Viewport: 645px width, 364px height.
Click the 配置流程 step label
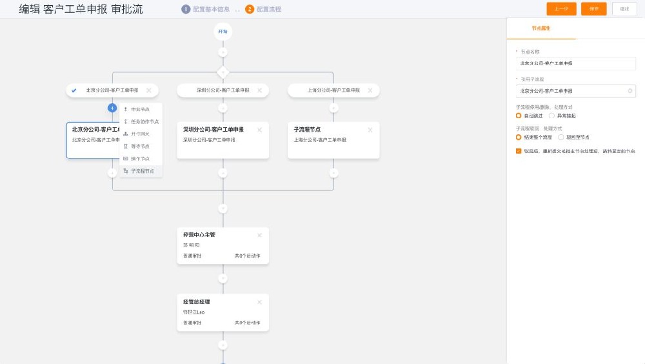point(269,9)
